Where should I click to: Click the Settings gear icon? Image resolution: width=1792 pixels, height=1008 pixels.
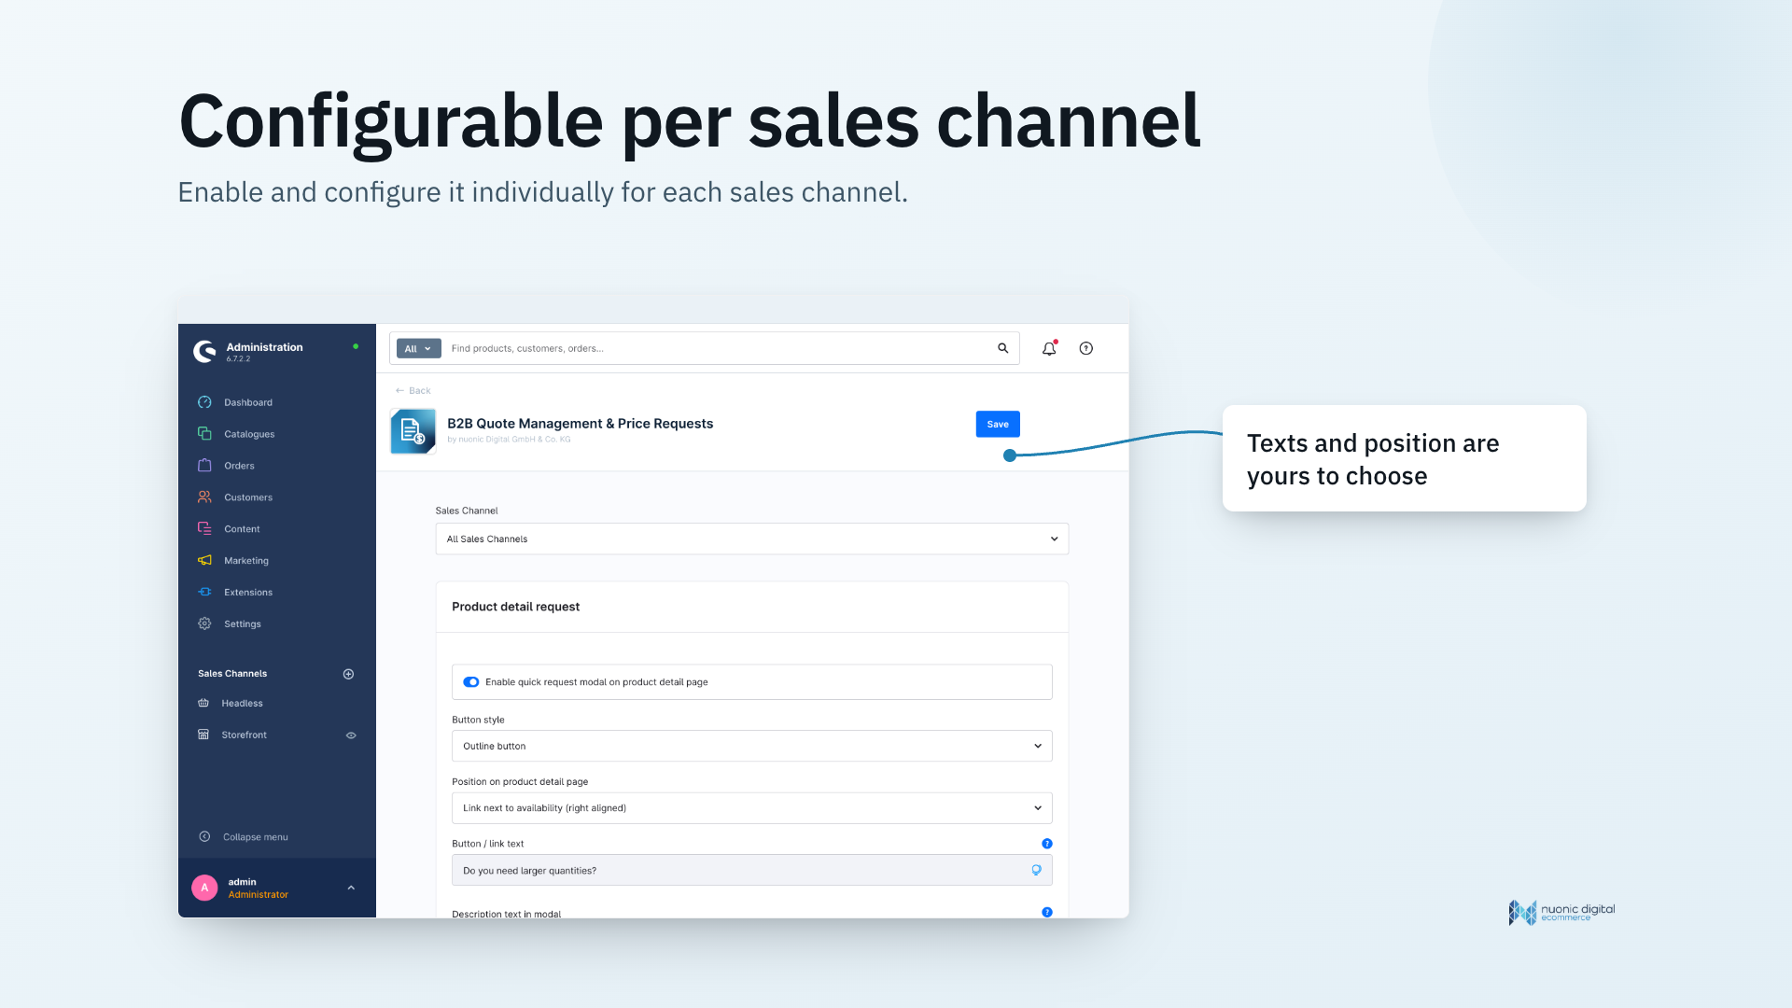pos(204,623)
